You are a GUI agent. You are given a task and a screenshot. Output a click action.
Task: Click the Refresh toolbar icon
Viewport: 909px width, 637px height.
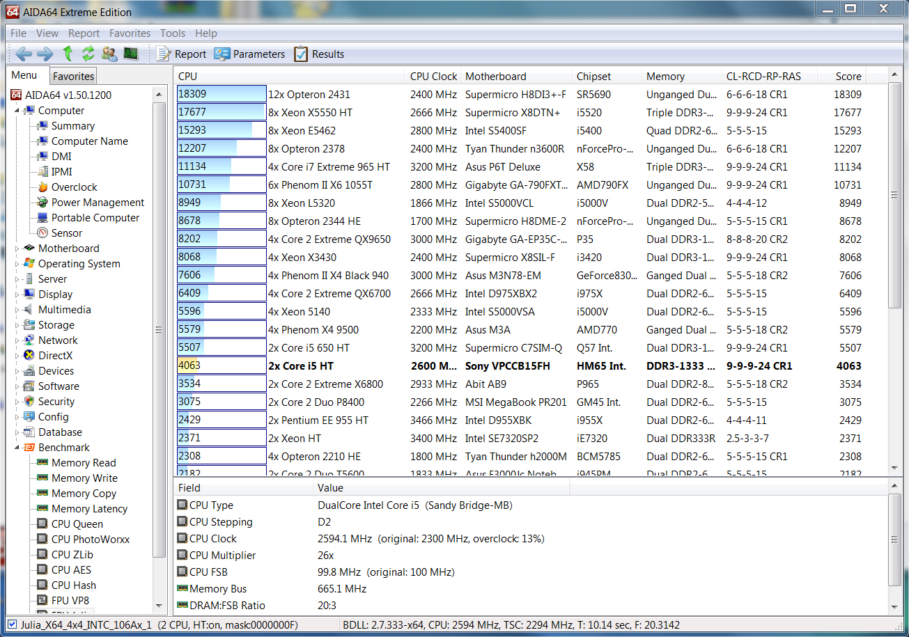pos(88,54)
